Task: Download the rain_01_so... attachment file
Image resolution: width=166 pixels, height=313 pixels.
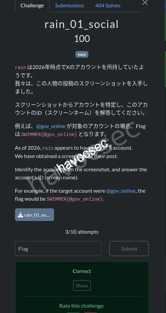Action: [x=34, y=215]
